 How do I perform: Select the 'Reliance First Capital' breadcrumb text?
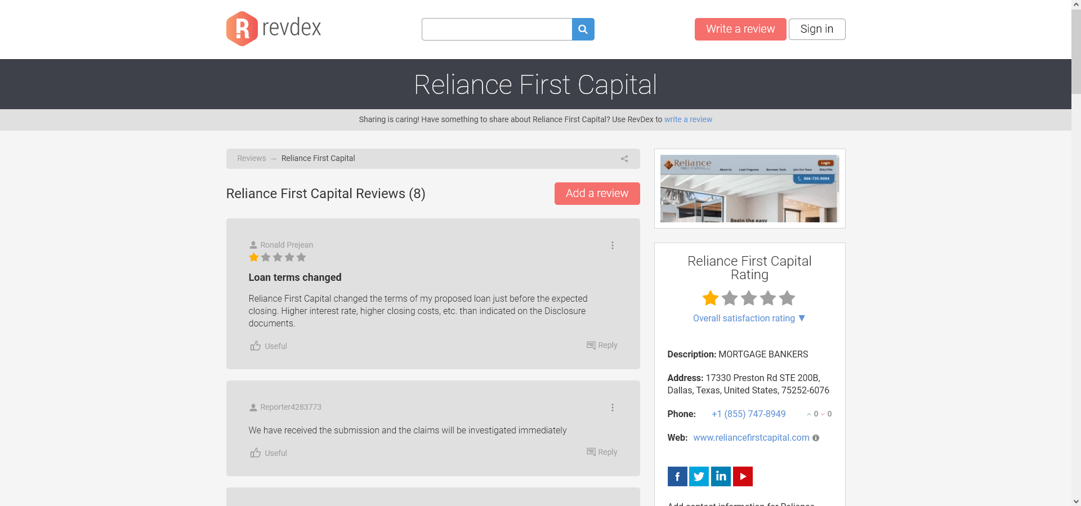coord(318,158)
